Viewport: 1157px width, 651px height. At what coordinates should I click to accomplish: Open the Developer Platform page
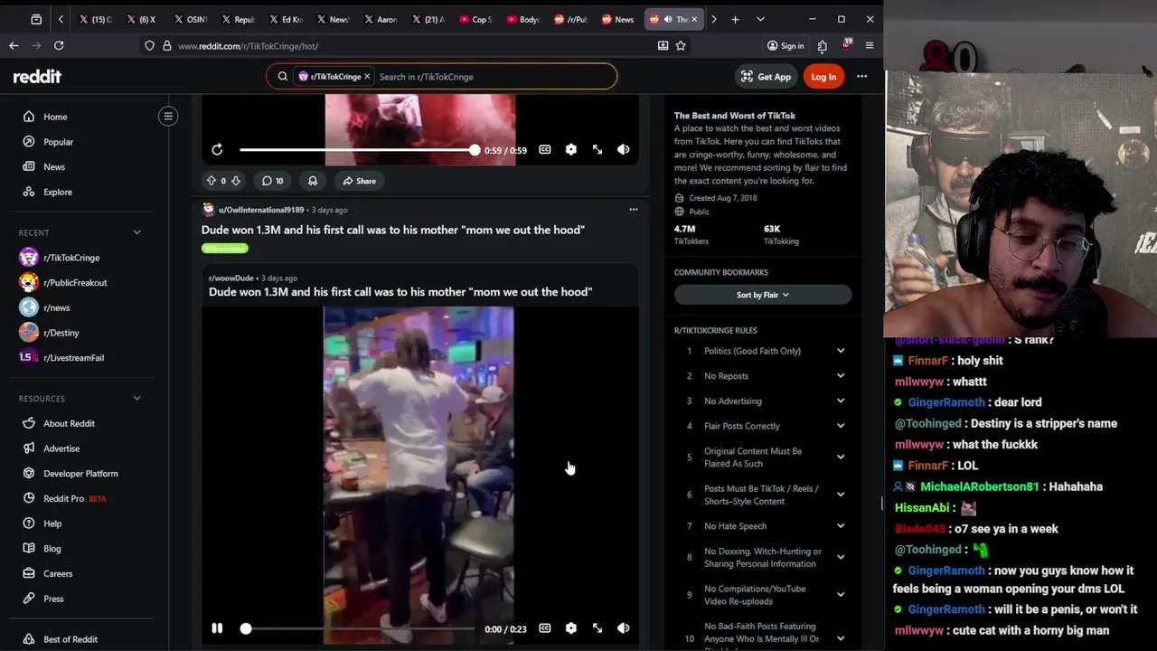pos(80,474)
